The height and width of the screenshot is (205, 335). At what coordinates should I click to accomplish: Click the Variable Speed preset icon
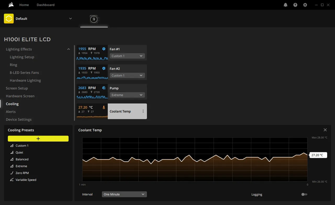[12, 179]
